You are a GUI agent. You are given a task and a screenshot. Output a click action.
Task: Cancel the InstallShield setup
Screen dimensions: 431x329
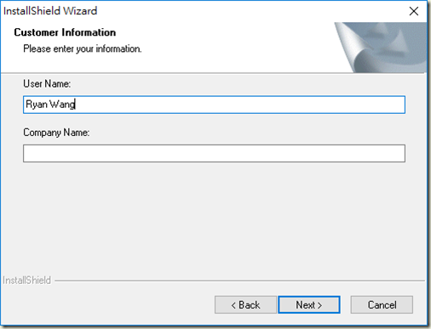[382, 304]
